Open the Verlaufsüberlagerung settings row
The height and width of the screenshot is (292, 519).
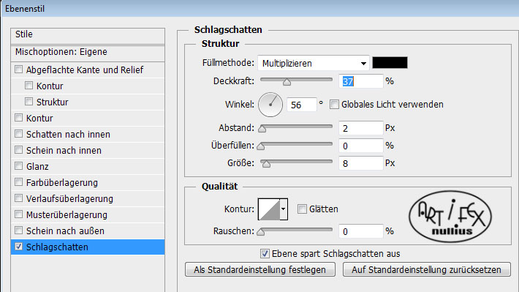[88, 198]
